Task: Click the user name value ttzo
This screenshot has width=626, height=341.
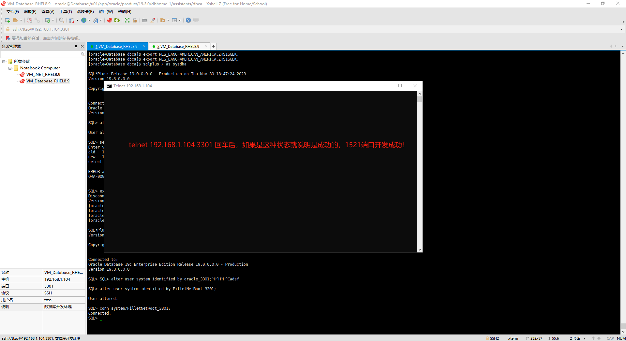Action: coord(64,300)
